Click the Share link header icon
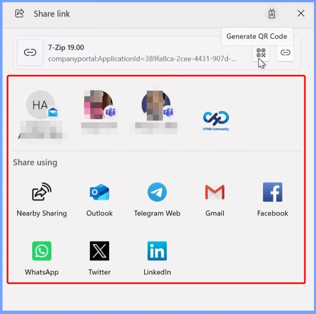Image resolution: width=316 pixels, height=314 pixels. pos(20,13)
